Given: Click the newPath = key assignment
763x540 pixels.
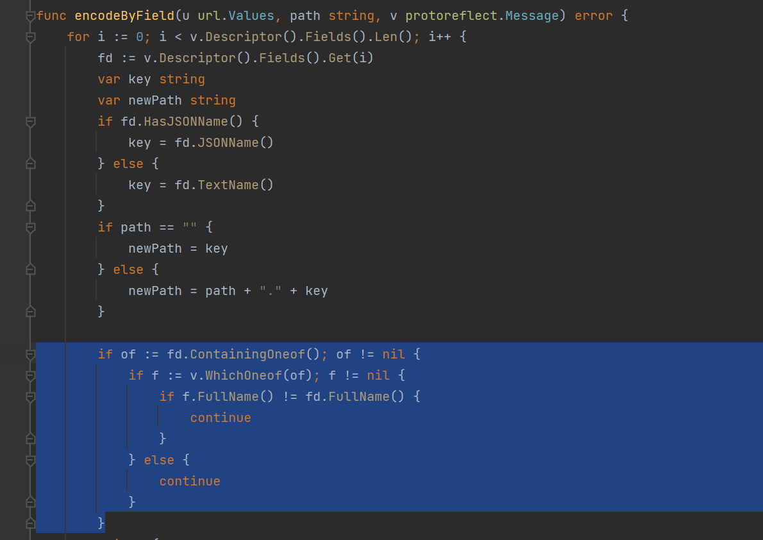Looking at the screenshot, I should tap(178, 249).
